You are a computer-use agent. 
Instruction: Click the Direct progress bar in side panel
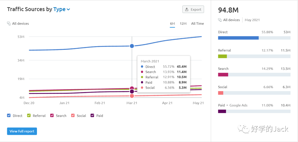[x=254, y=38]
